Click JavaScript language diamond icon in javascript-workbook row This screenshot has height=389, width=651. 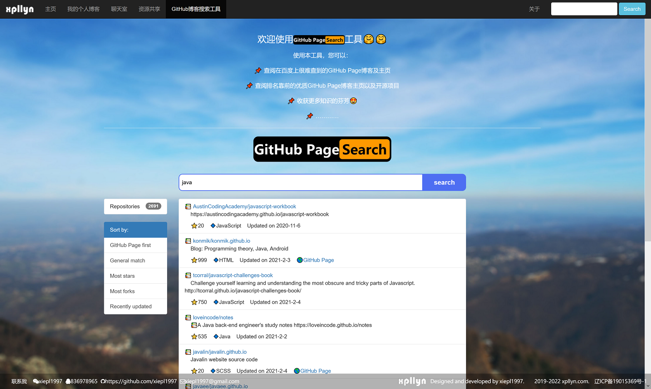pyautogui.click(x=213, y=226)
